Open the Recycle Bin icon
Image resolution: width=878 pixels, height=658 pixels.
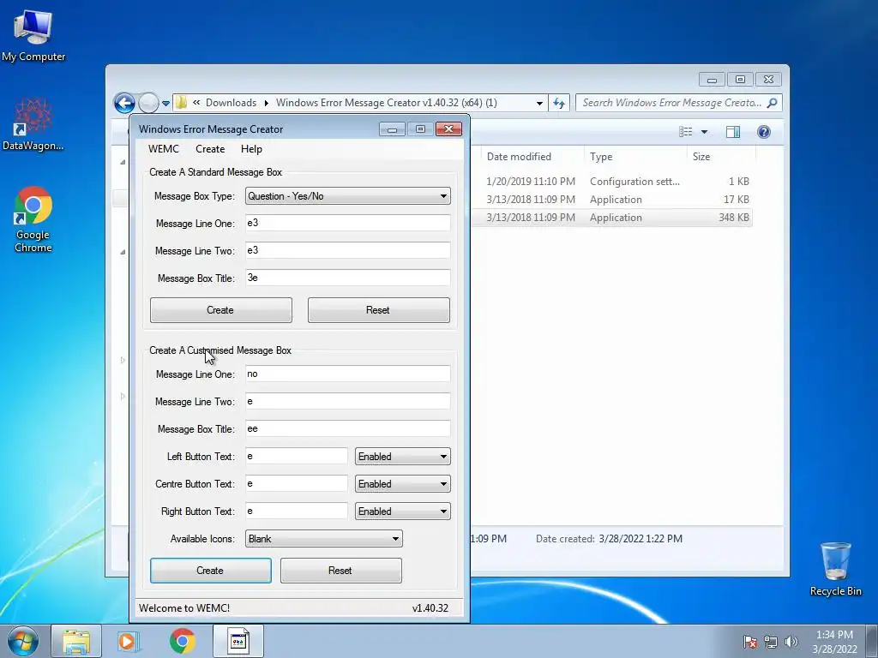[x=835, y=568]
